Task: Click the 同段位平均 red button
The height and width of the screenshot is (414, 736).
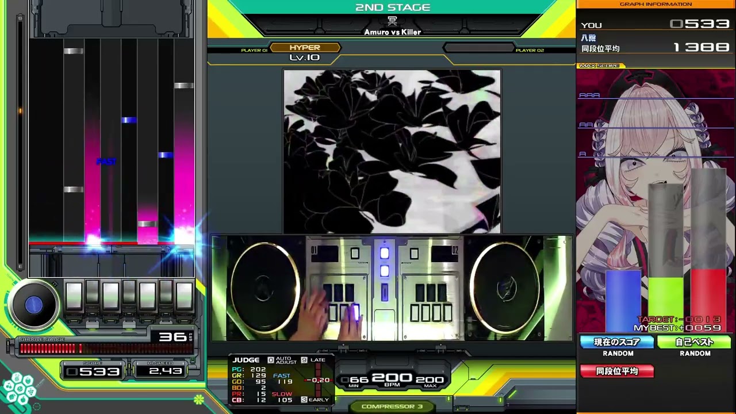Action: click(x=617, y=371)
